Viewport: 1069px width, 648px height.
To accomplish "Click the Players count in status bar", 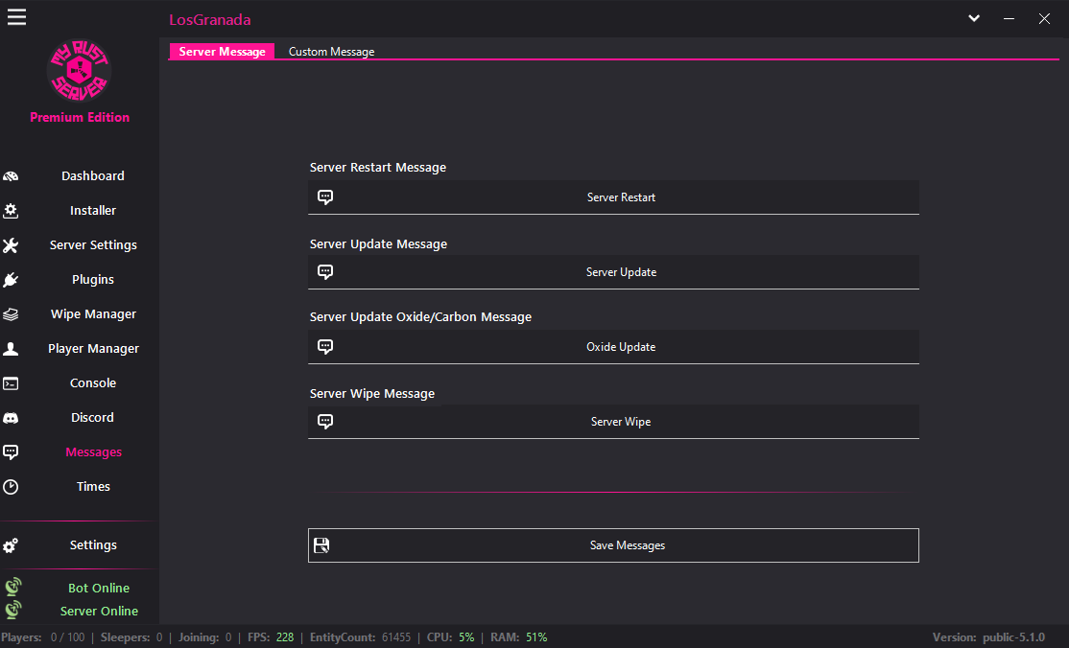I will point(43,637).
